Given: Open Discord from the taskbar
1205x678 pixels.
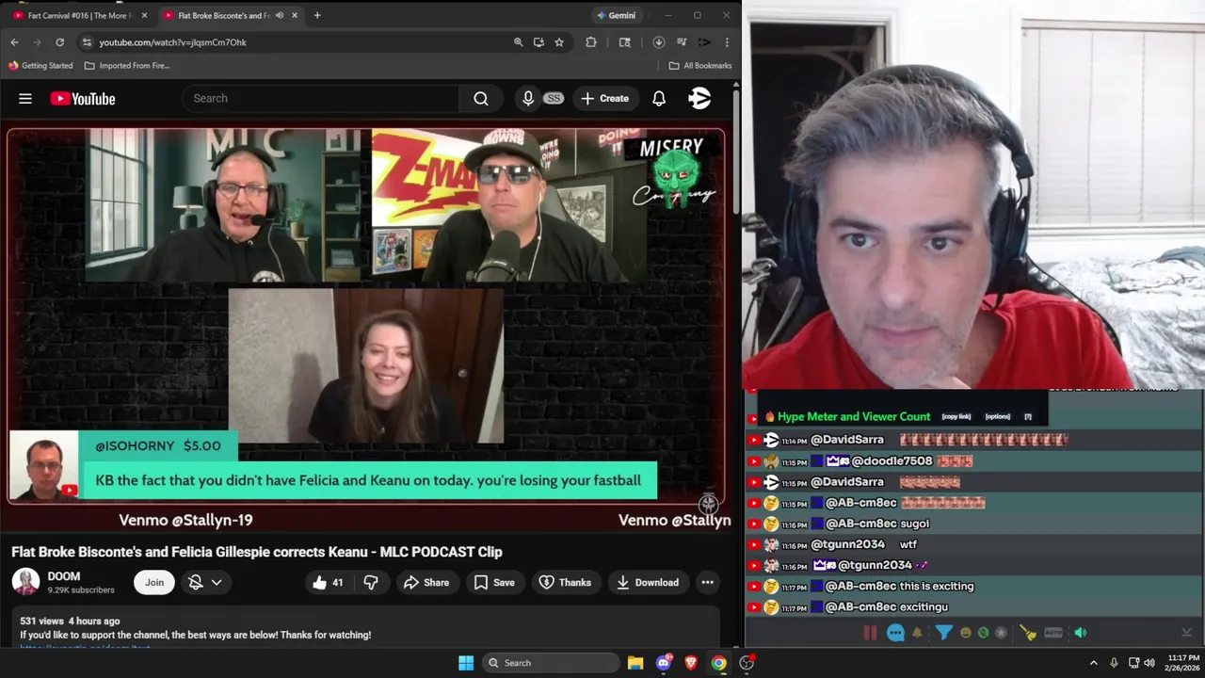Looking at the screenshot, I should pyautogui.click(x=665, y=663).
